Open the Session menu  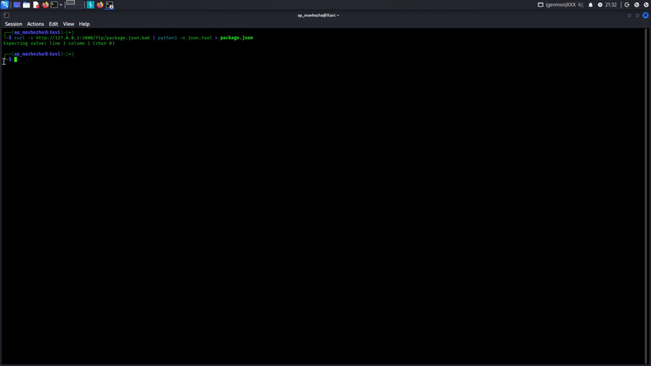click(13, 24)
